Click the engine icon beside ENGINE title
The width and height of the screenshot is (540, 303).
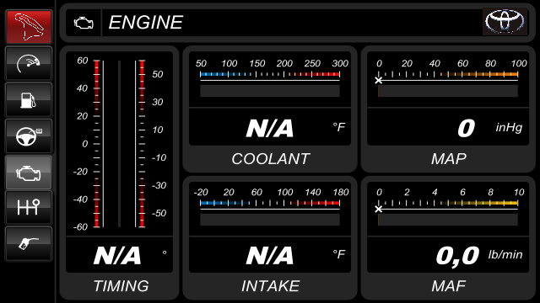click(x=84, y=23)
